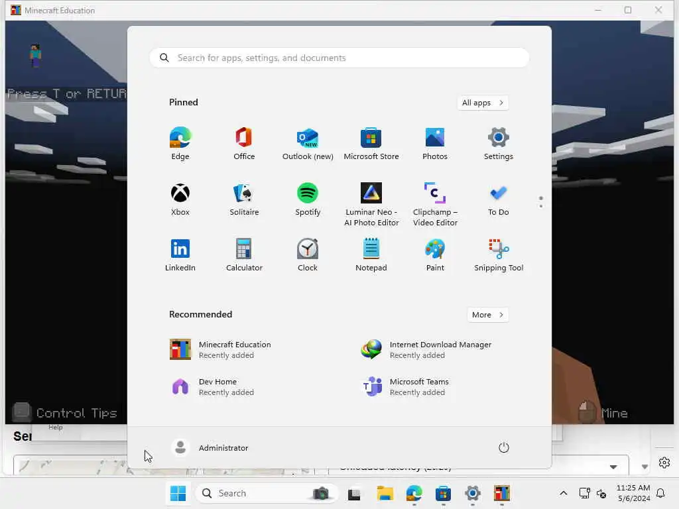Launch the Clock app

[308, 255]
